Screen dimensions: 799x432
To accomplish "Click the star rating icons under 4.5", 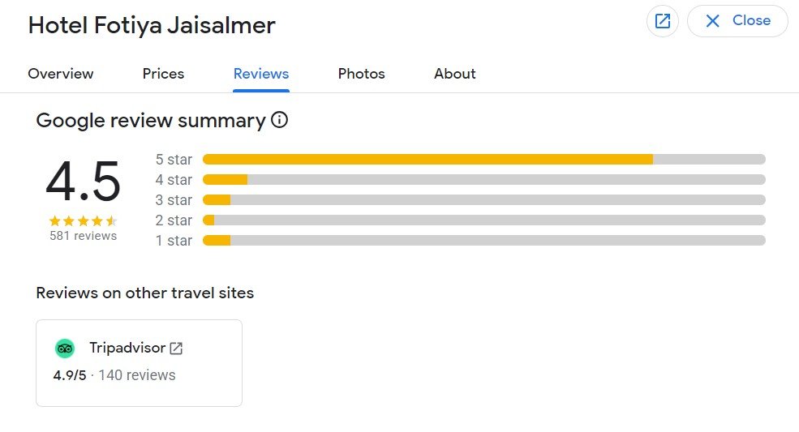I will coord(83,220).
